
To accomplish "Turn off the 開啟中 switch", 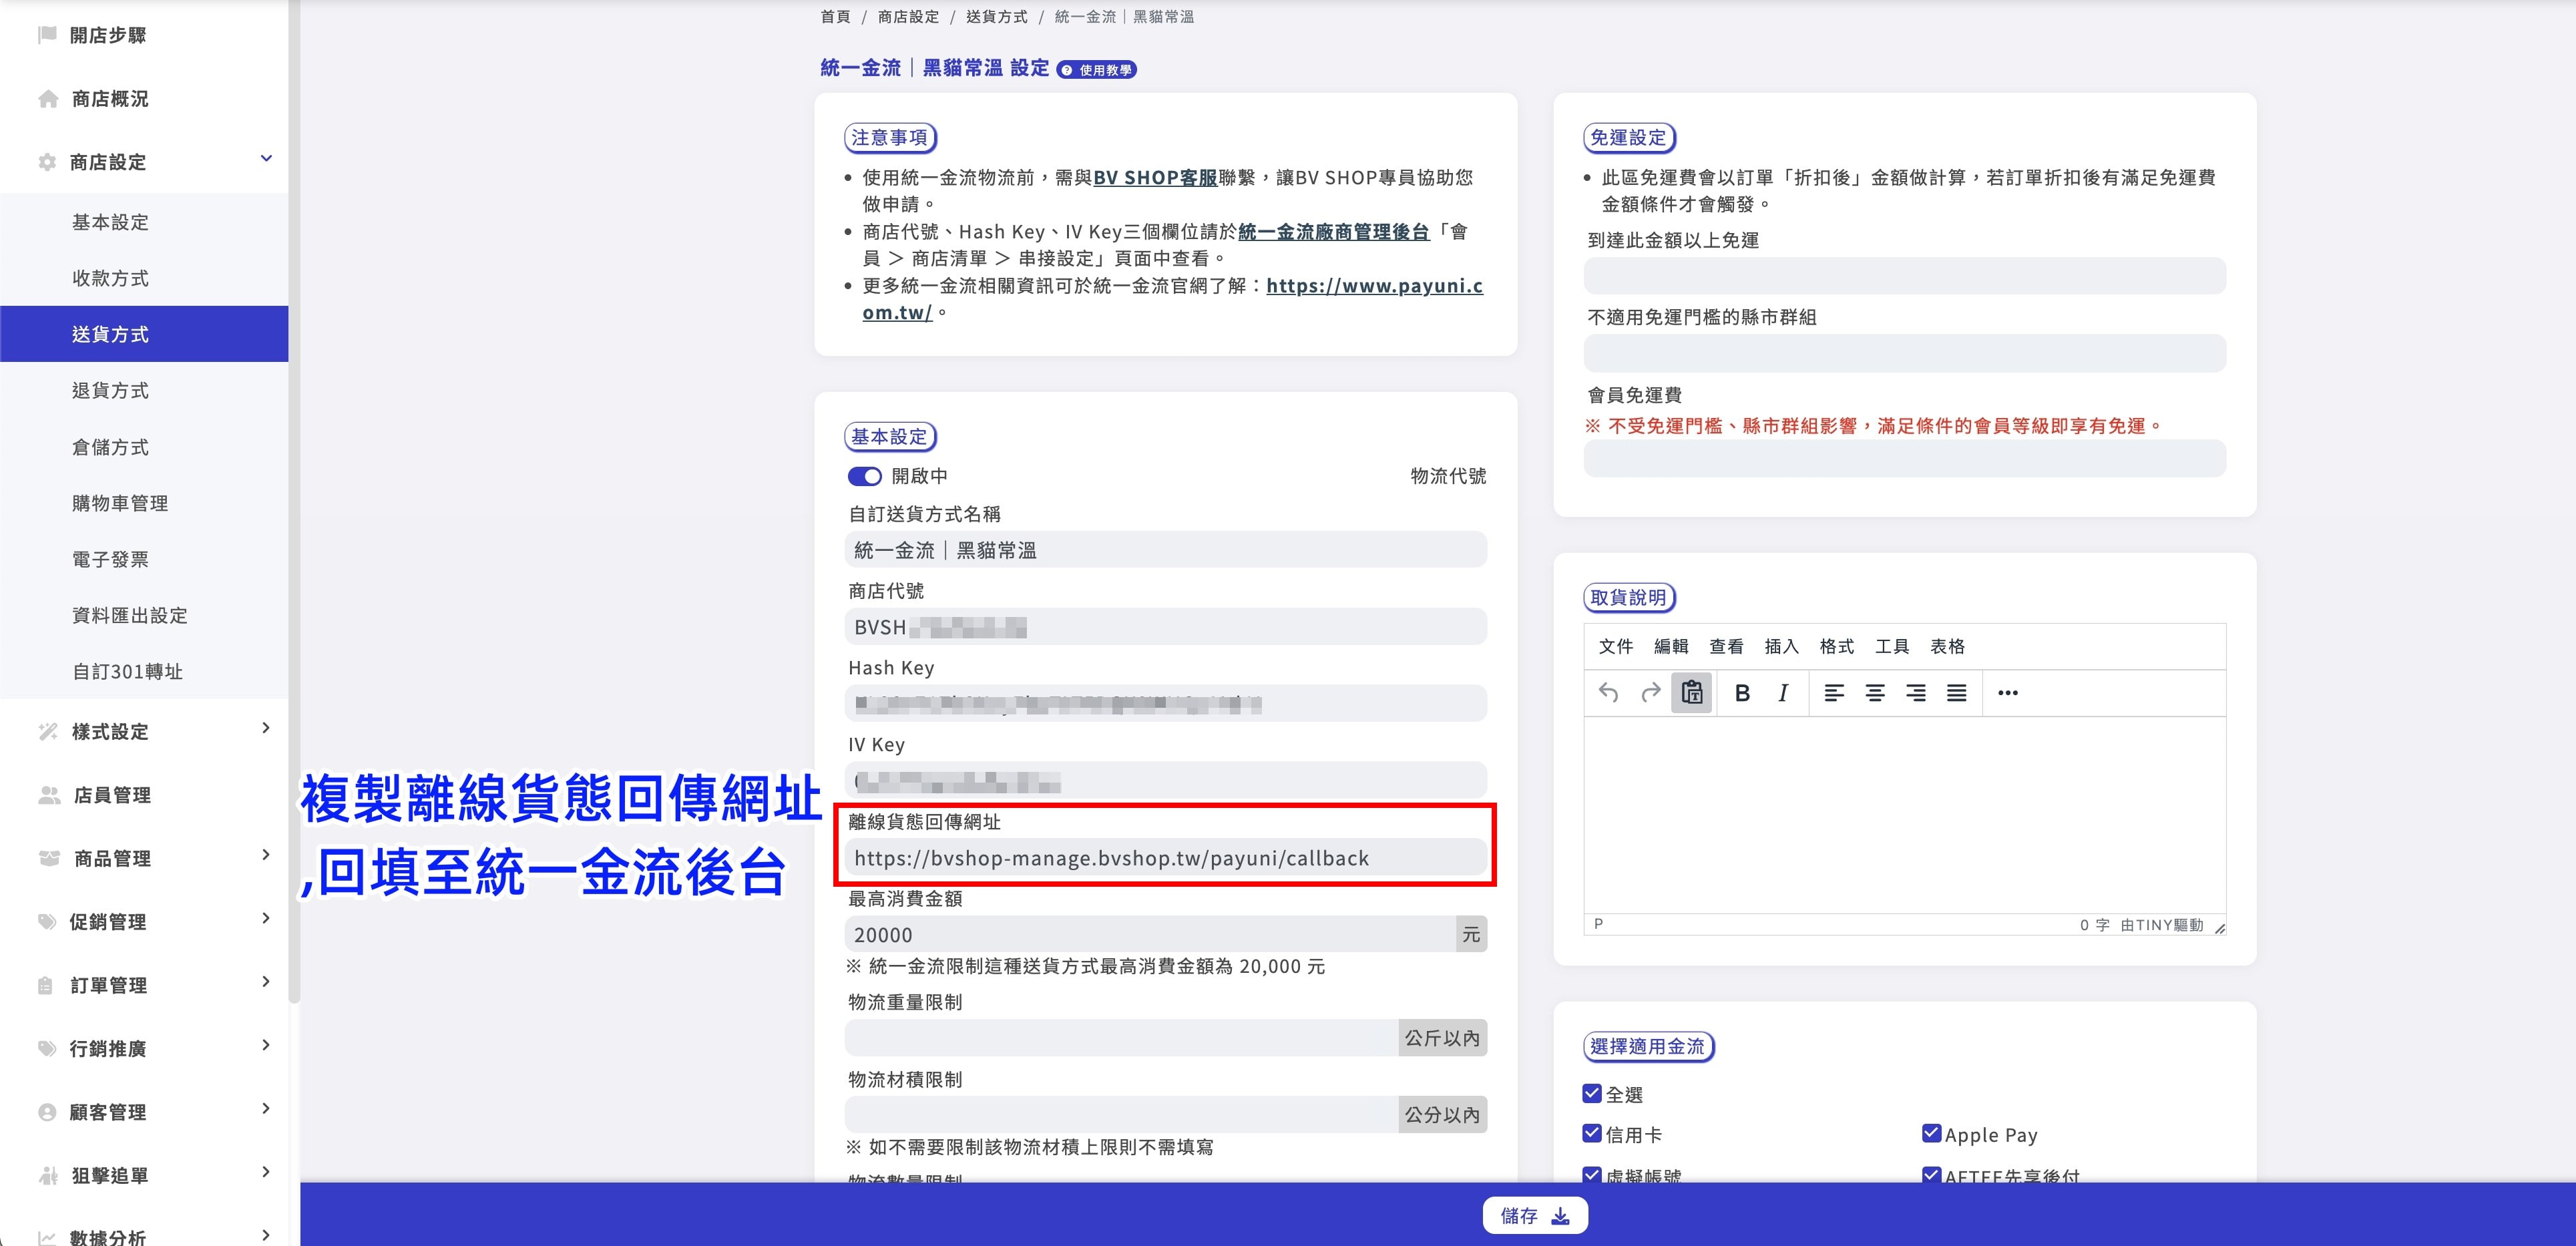I will coord(865,476).
